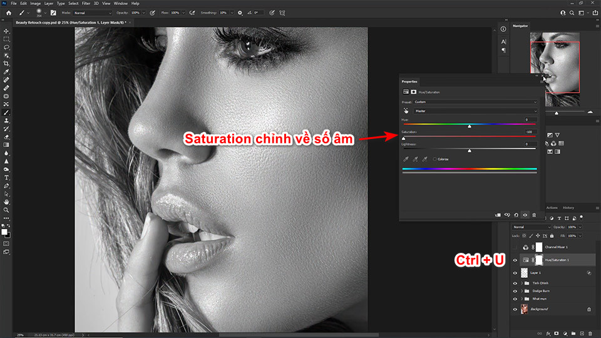Select the Lasso tool
This screenshot has width=601, height=338.
tap(6, 47)
